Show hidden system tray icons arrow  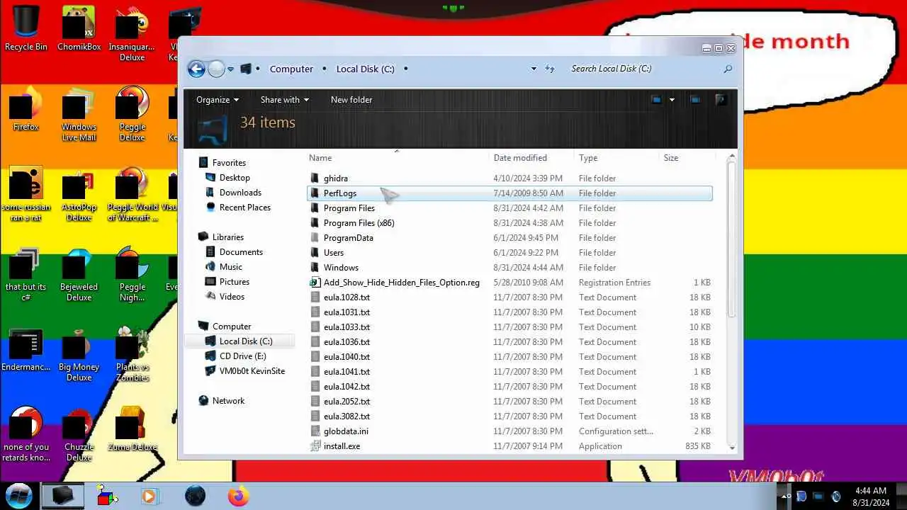pos(784,497)
